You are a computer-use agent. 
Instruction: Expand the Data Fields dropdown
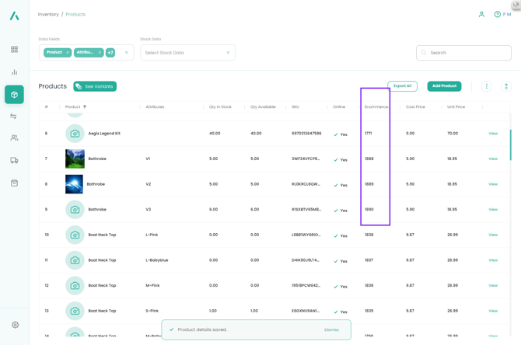coord(127,53)
